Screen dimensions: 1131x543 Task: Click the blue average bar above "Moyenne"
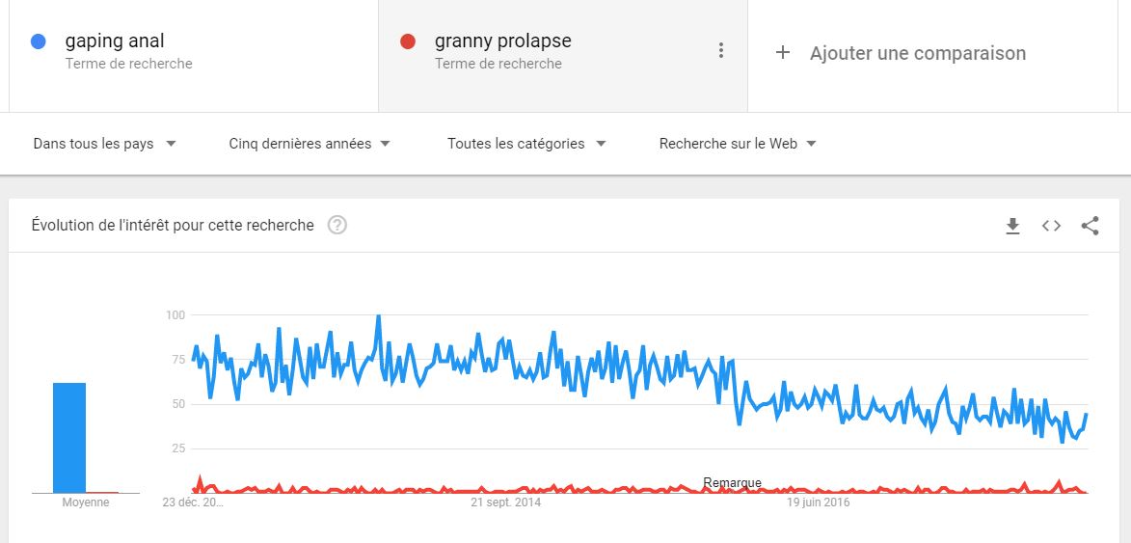pos(69,438)
